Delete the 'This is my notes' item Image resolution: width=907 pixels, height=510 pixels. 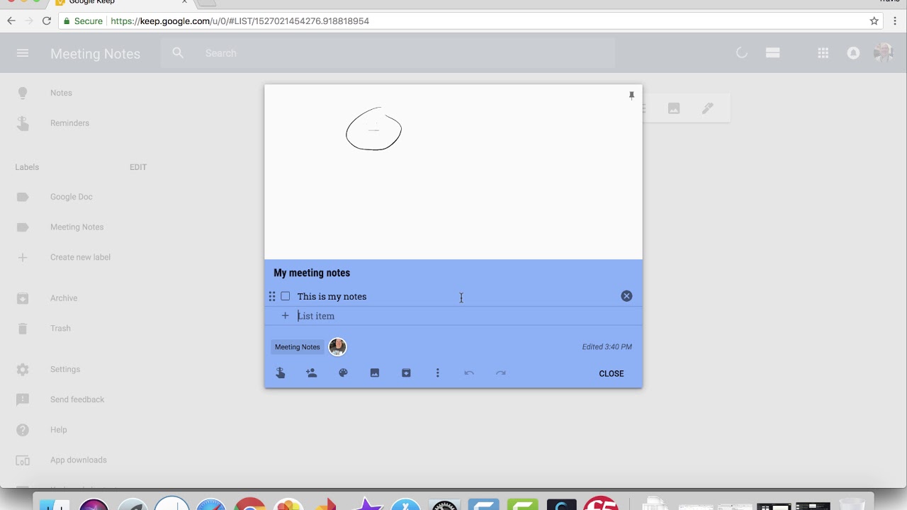[626, 296]
